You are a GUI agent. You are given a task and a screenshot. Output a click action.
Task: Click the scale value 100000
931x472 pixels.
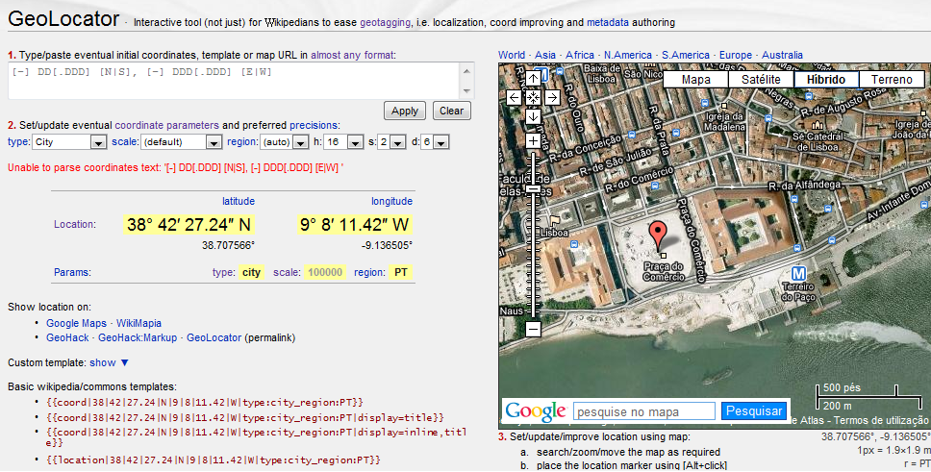click(325, 272)
